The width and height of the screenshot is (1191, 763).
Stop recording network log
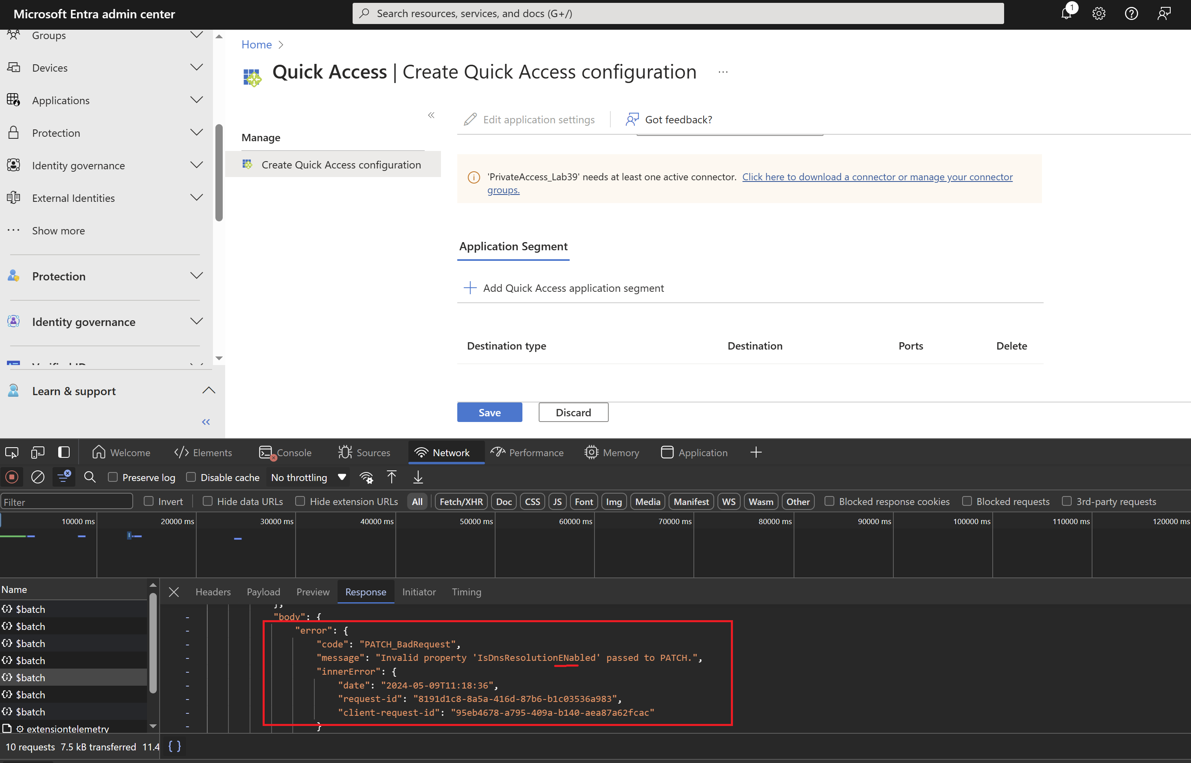12,477
